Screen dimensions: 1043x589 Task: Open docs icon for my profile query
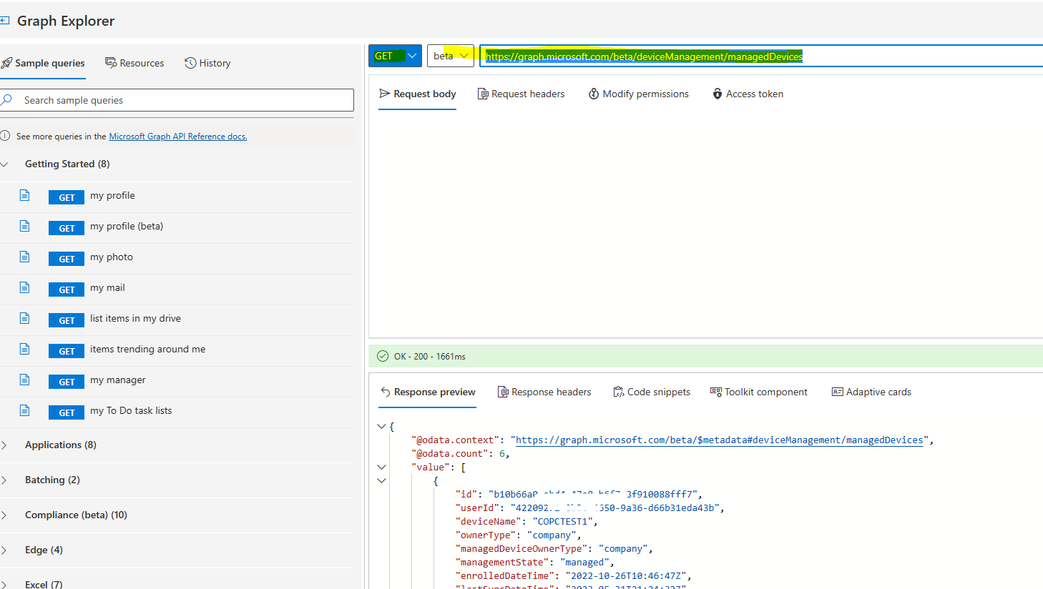click(x=24, y=195)
